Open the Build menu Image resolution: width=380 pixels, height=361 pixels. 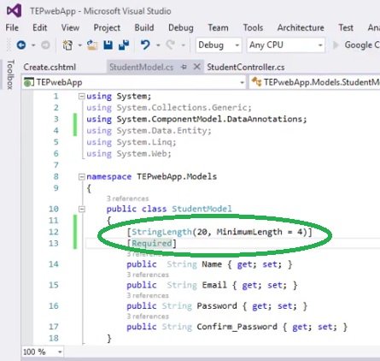[144, 27]
